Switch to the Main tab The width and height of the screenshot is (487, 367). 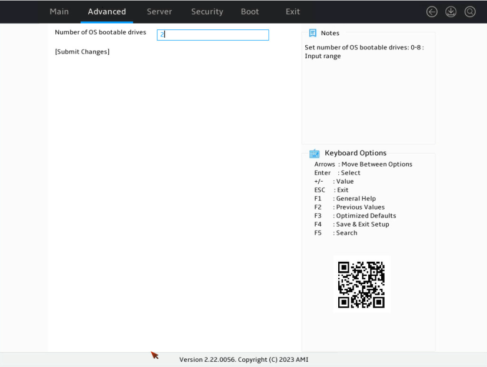click(59, 12)
